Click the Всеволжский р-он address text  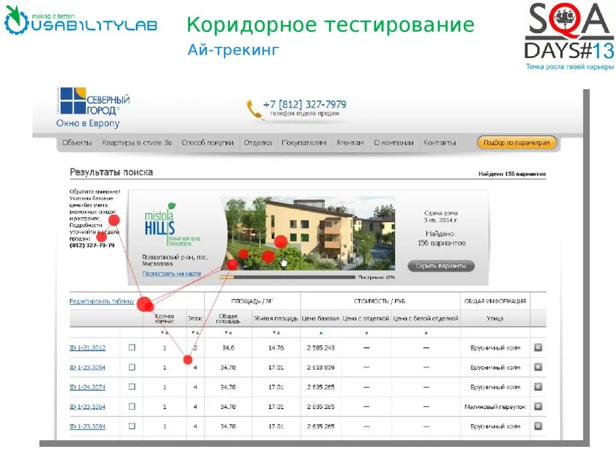175,260
